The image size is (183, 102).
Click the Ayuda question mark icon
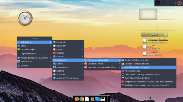pyautogui.click(x=54, y=78)
